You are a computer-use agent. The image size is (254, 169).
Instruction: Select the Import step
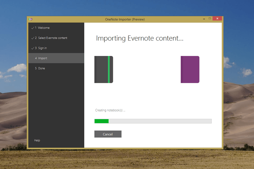coord(56,58)
